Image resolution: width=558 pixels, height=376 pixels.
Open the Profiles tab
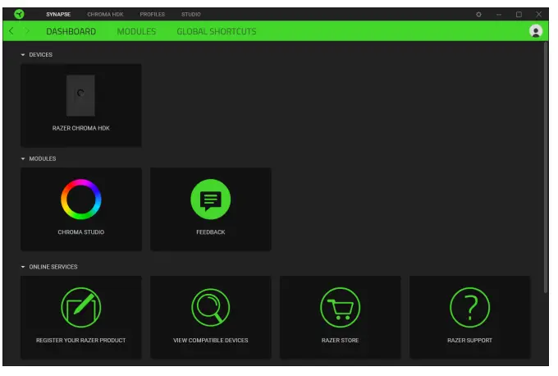click(153, 15)
